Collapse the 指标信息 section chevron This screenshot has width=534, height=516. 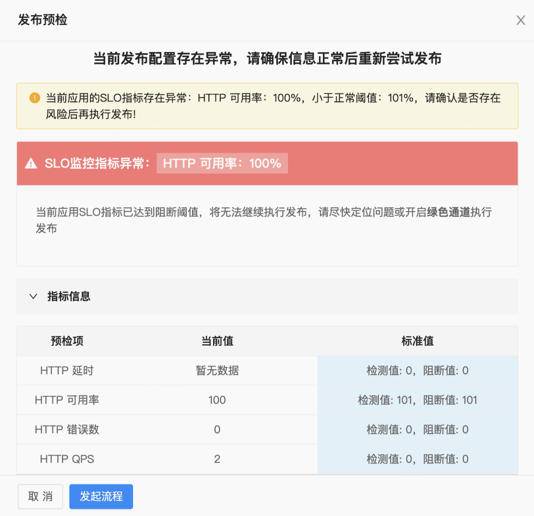pos(33,296)
